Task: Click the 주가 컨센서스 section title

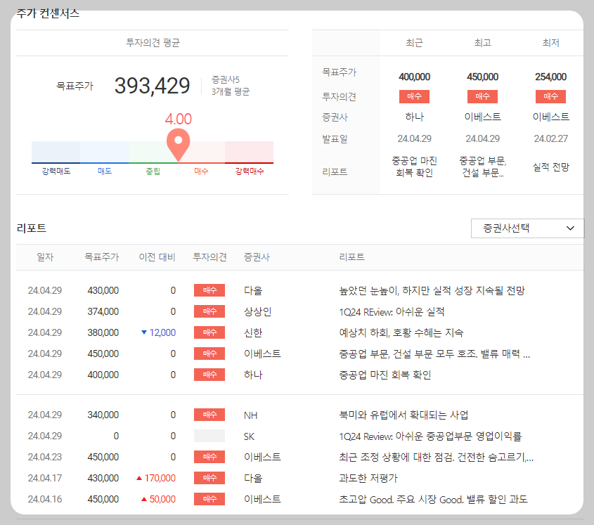Action: [48, 13]
